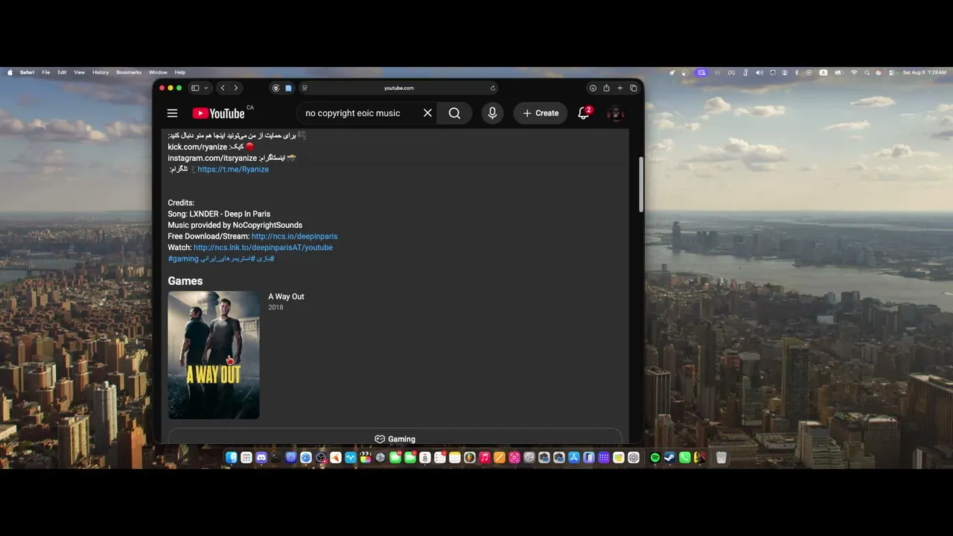Screen dimensions: 953x536
Task: Open the account avatar menu
Action: click(615, 113)
